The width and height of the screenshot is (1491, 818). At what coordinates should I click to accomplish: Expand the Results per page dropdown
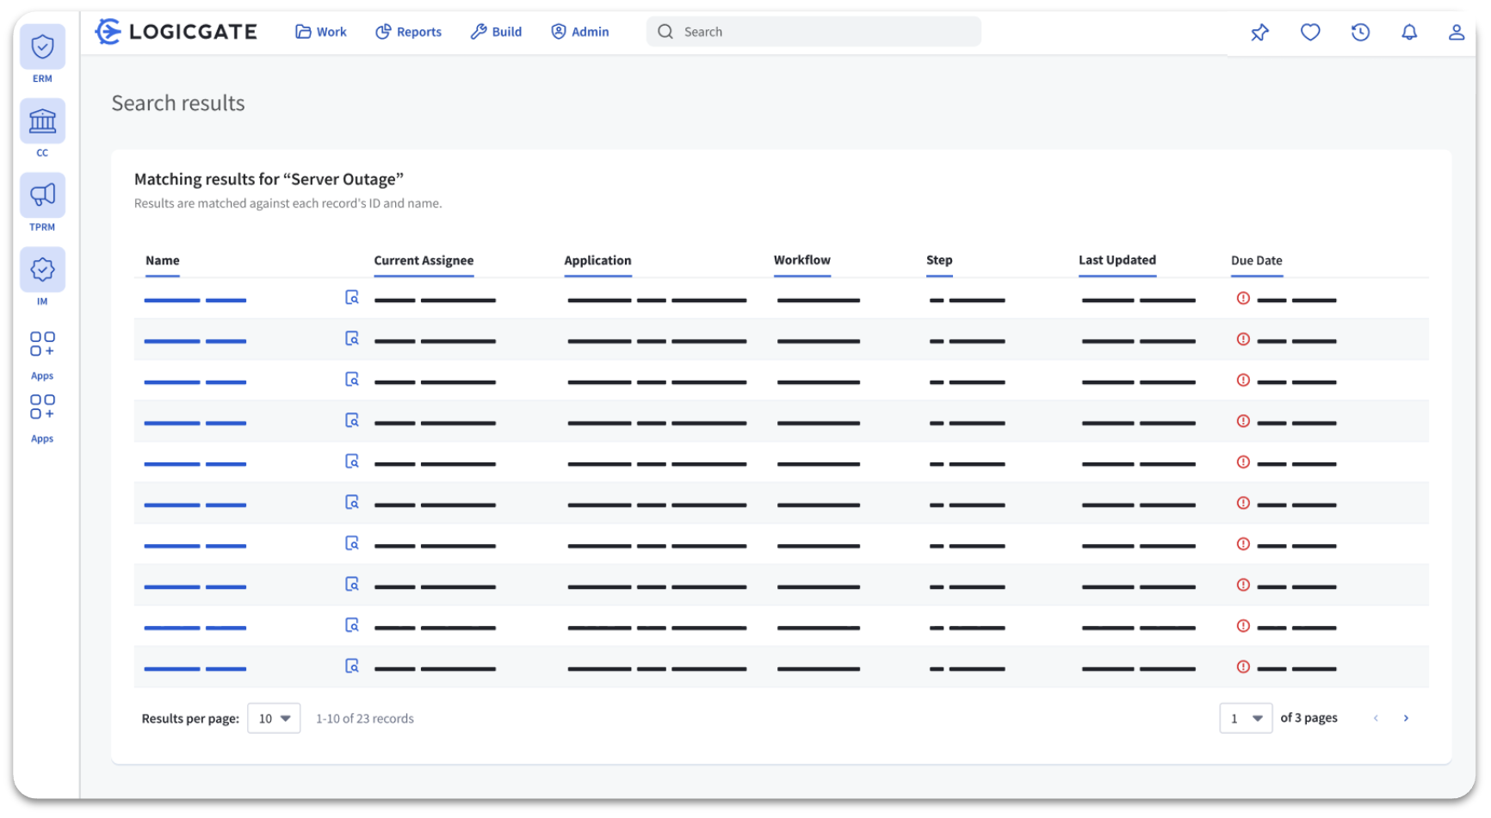click(x=274, y=718)
